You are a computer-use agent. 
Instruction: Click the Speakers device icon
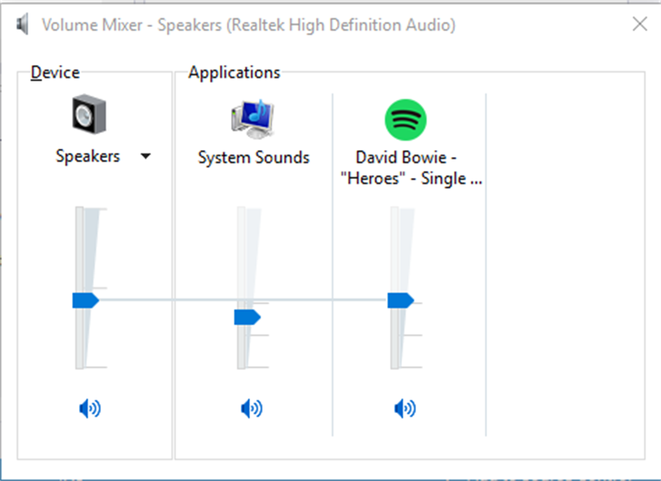click(x=89, y=114)
